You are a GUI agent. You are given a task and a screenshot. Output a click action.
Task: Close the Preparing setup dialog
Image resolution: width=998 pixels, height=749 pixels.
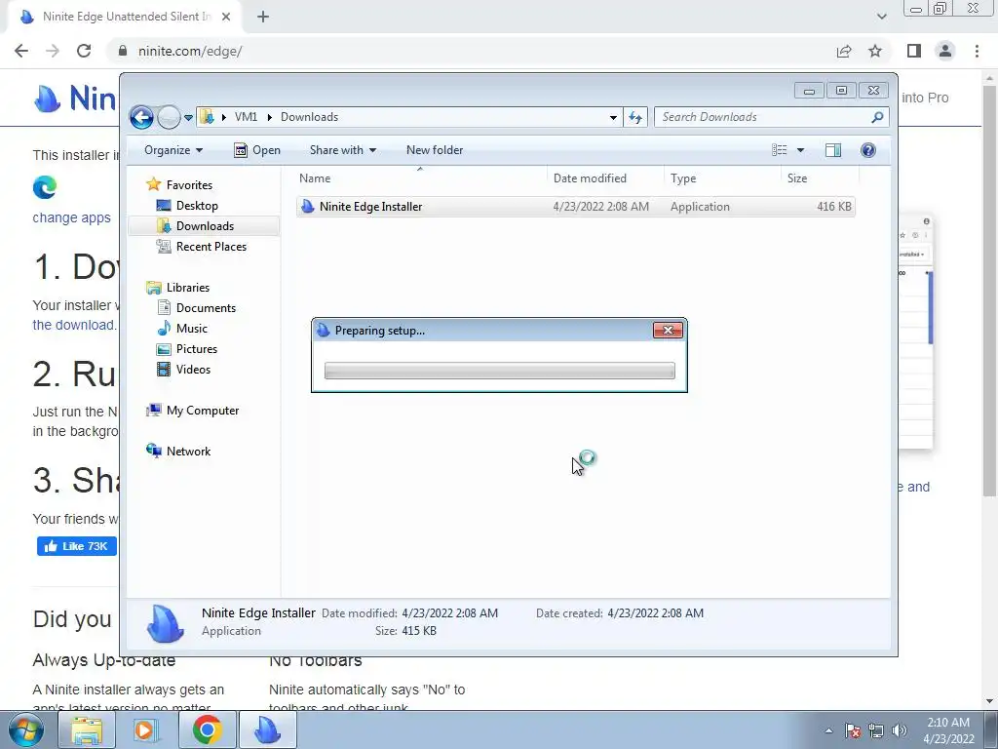[668, 330]
